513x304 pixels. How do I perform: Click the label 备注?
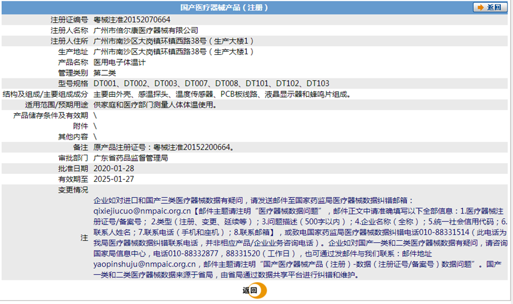[80, 147]
